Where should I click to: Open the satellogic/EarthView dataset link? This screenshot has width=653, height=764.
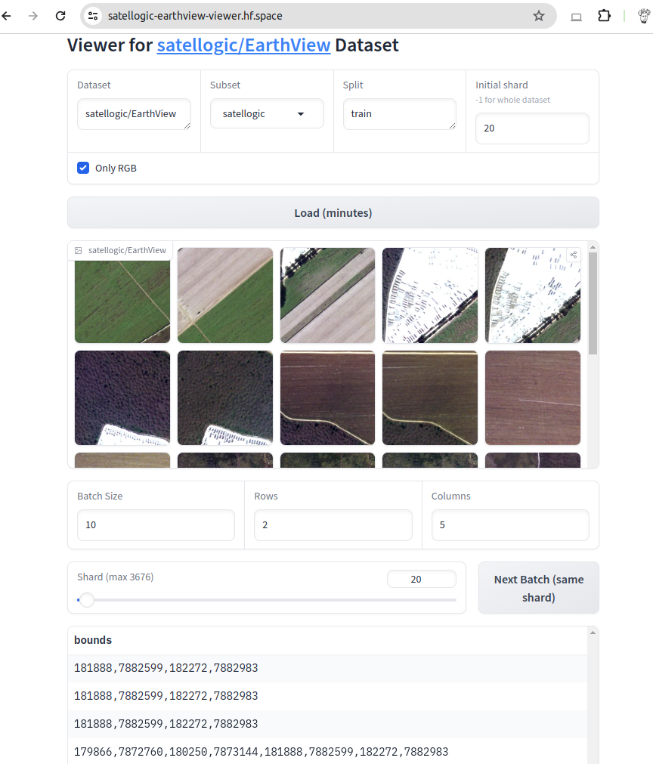tap(243, 45)
